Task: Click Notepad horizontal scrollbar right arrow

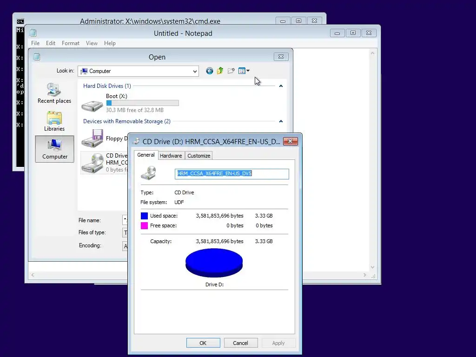Action: click(365, 275)
